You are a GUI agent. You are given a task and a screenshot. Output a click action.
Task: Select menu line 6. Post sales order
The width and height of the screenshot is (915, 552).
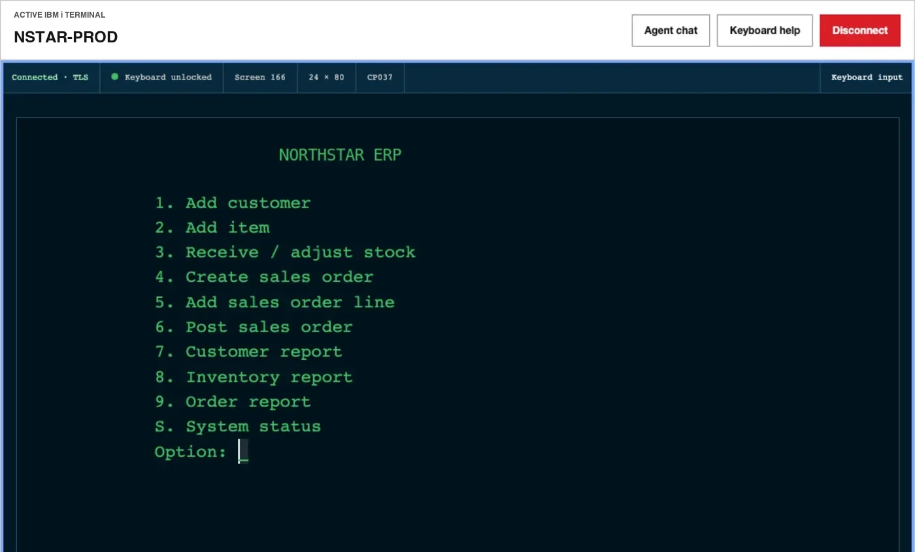(254, 327)
